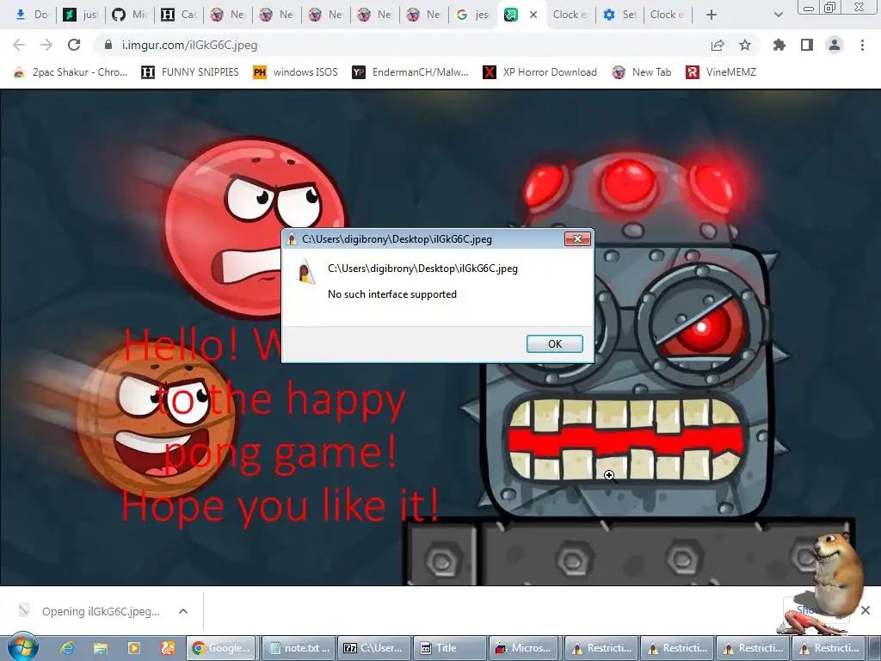Launch Internet Explorer from the taskbar
Image resolution: width=881 pixels, height=661 pixels.
pos(67,648)
